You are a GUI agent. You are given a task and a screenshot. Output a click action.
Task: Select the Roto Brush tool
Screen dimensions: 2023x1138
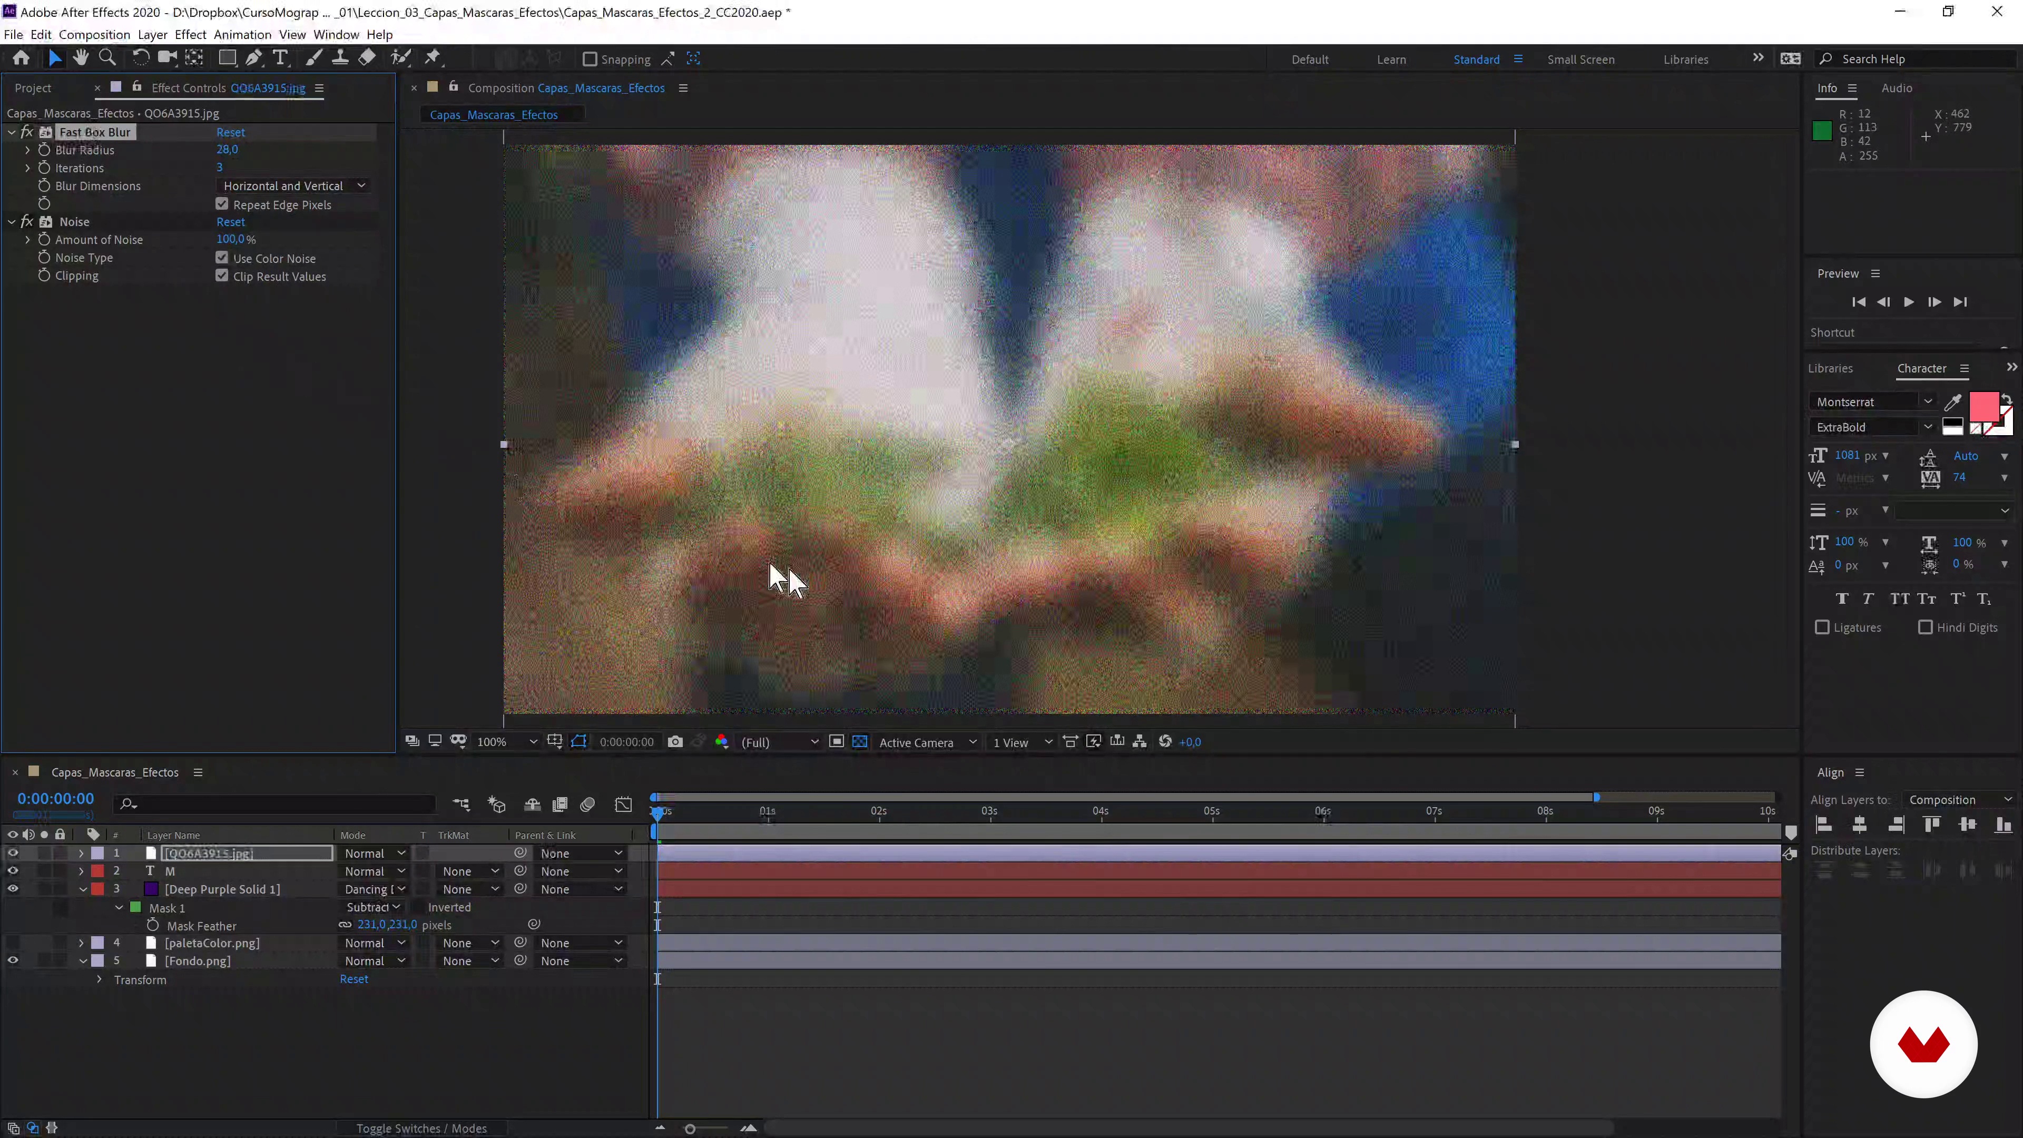tap(400, 58)
